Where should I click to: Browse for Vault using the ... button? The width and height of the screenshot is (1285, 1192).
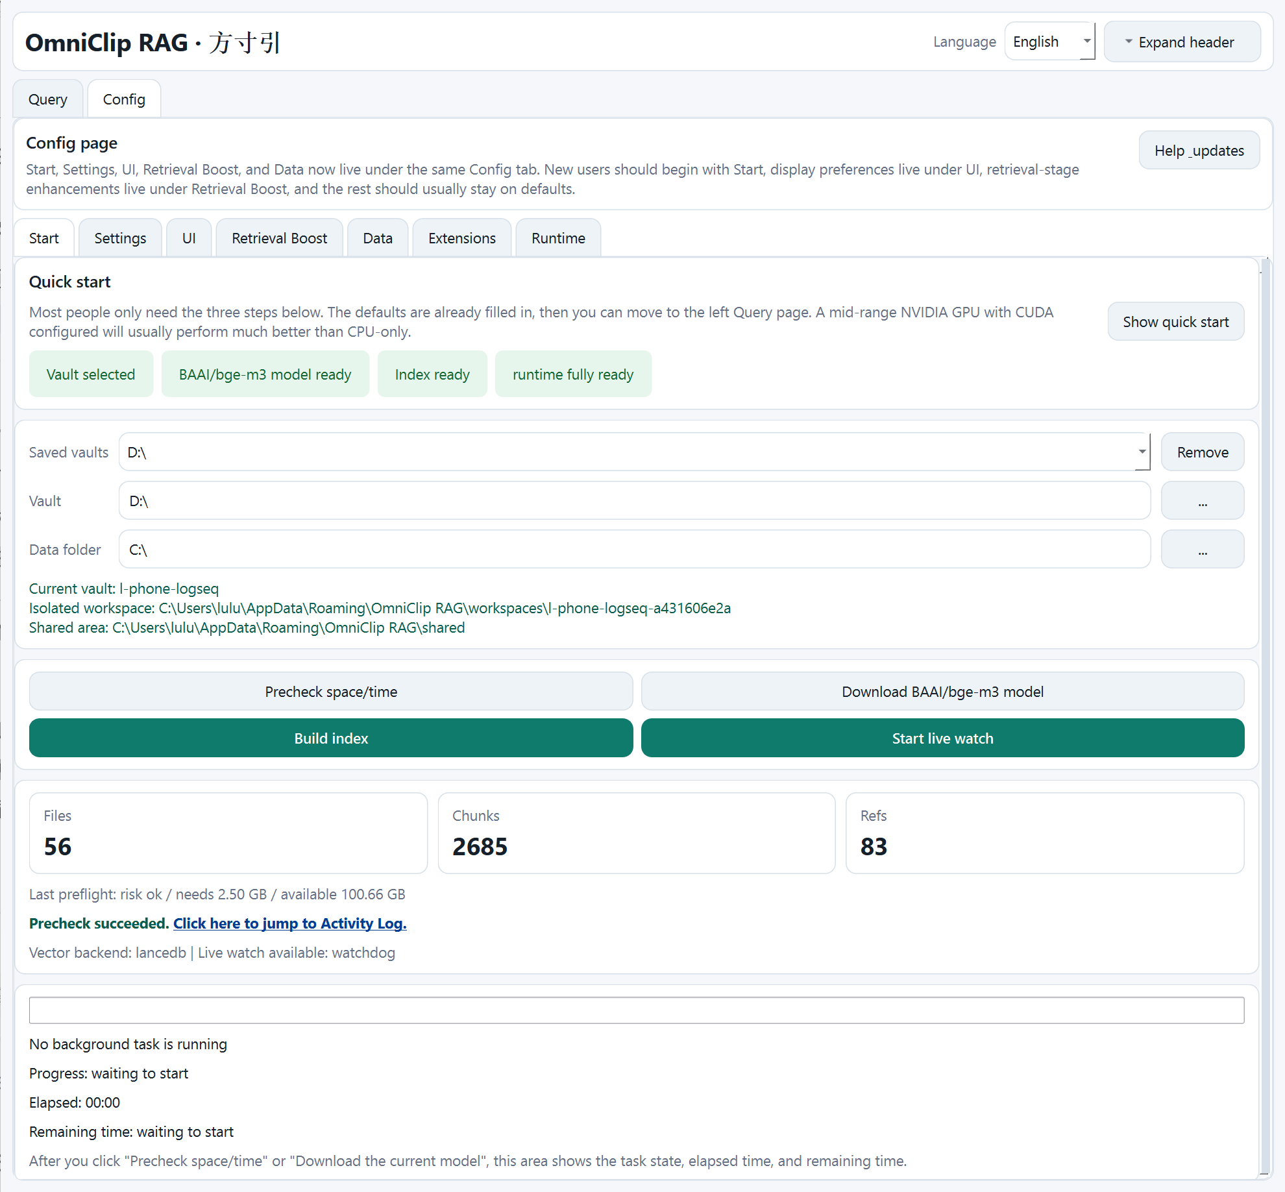(x=1202, y=500)
